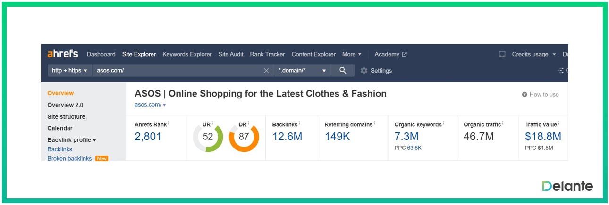Image resolution: width=609 pixels, height=205 pixels.
Task: Click the PPC $1.5M text
Action: (539, 148)
